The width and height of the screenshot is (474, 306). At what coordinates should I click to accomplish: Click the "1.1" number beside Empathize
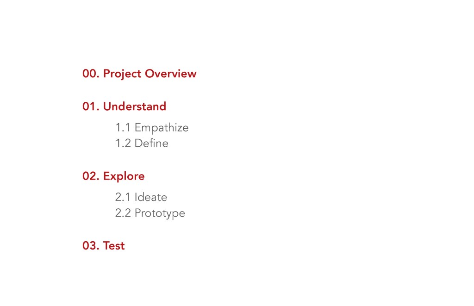click(123, 128)
